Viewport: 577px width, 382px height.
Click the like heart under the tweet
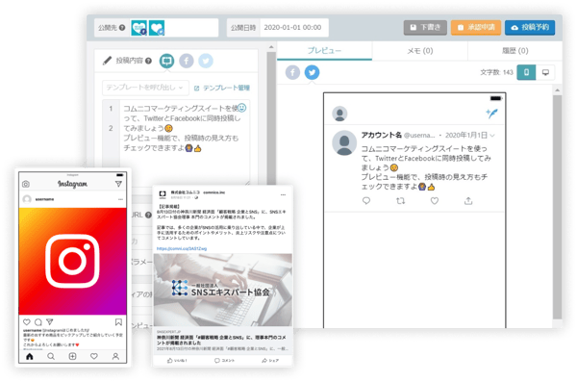[435, 201]
